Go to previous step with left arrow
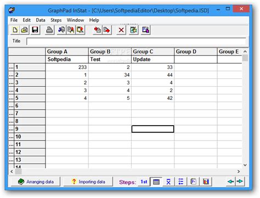The height and width of the screenshot is (198, 260). pyautogui.click(x=231, y=182)
